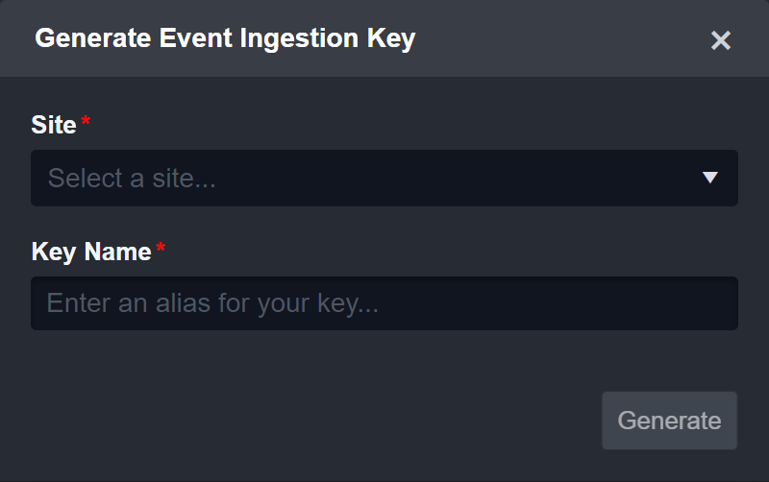Click the Site field label
The width and height of the screenshot is (769, 482).
(54, 124)
